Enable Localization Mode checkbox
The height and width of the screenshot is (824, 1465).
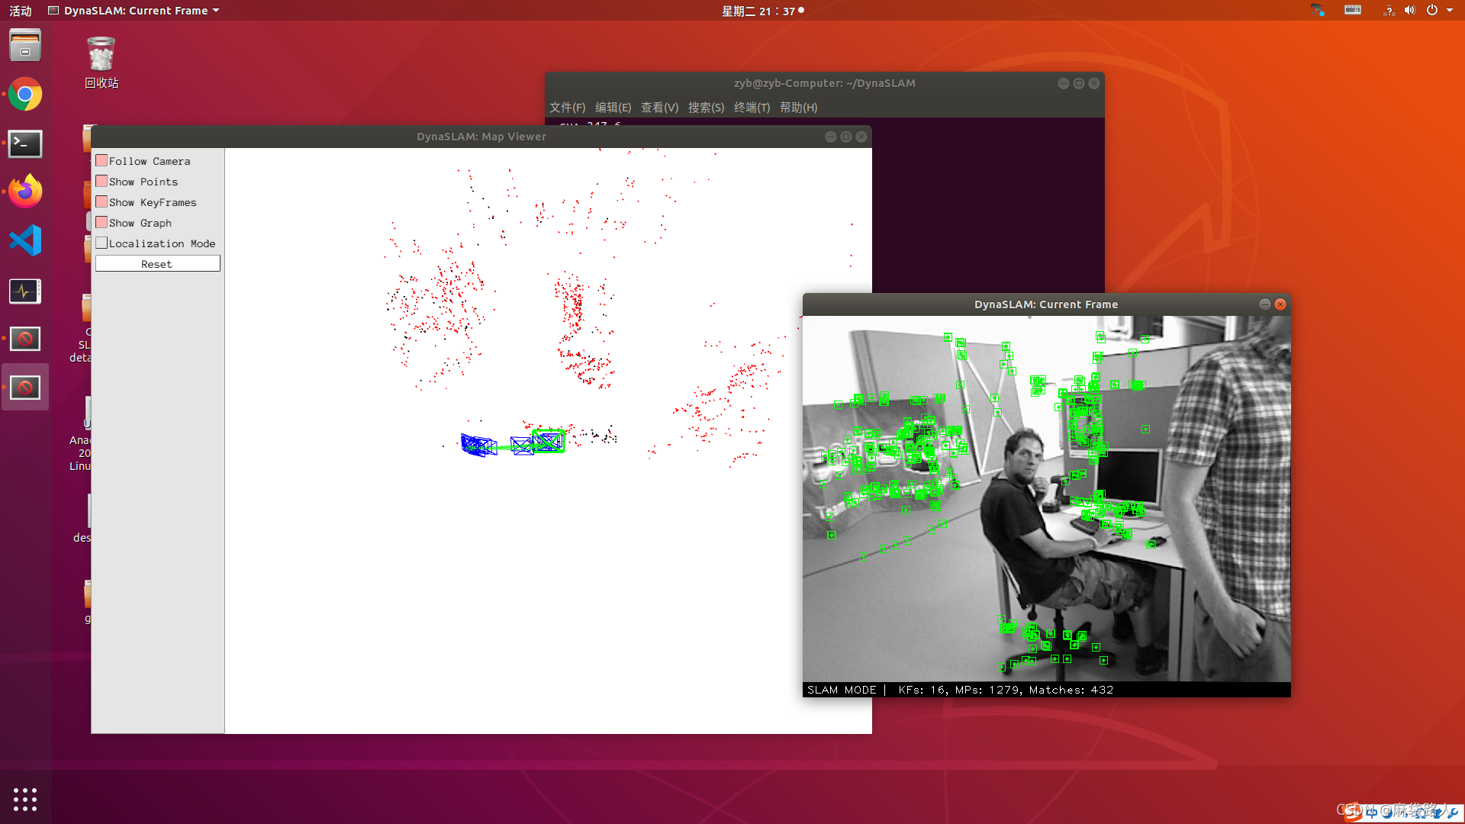click(101, 243)
